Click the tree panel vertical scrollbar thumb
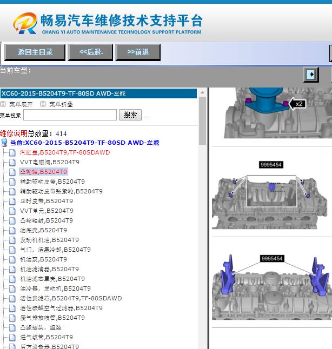Screen dimensions: 332x349 (202, 120)
